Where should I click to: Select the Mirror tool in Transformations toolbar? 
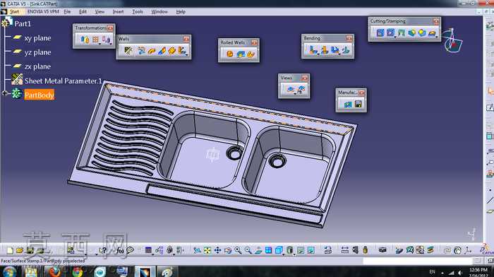point(85,40)
